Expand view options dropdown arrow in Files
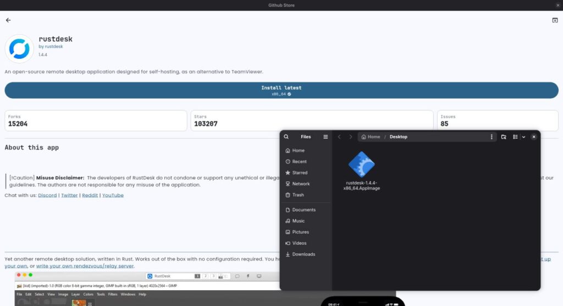This screenshot has width=563, height=306. click(x=523, y=137)
